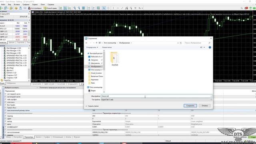Open the New Order toolbar button
Screen dimensions: 256x144
pos(50,8)
